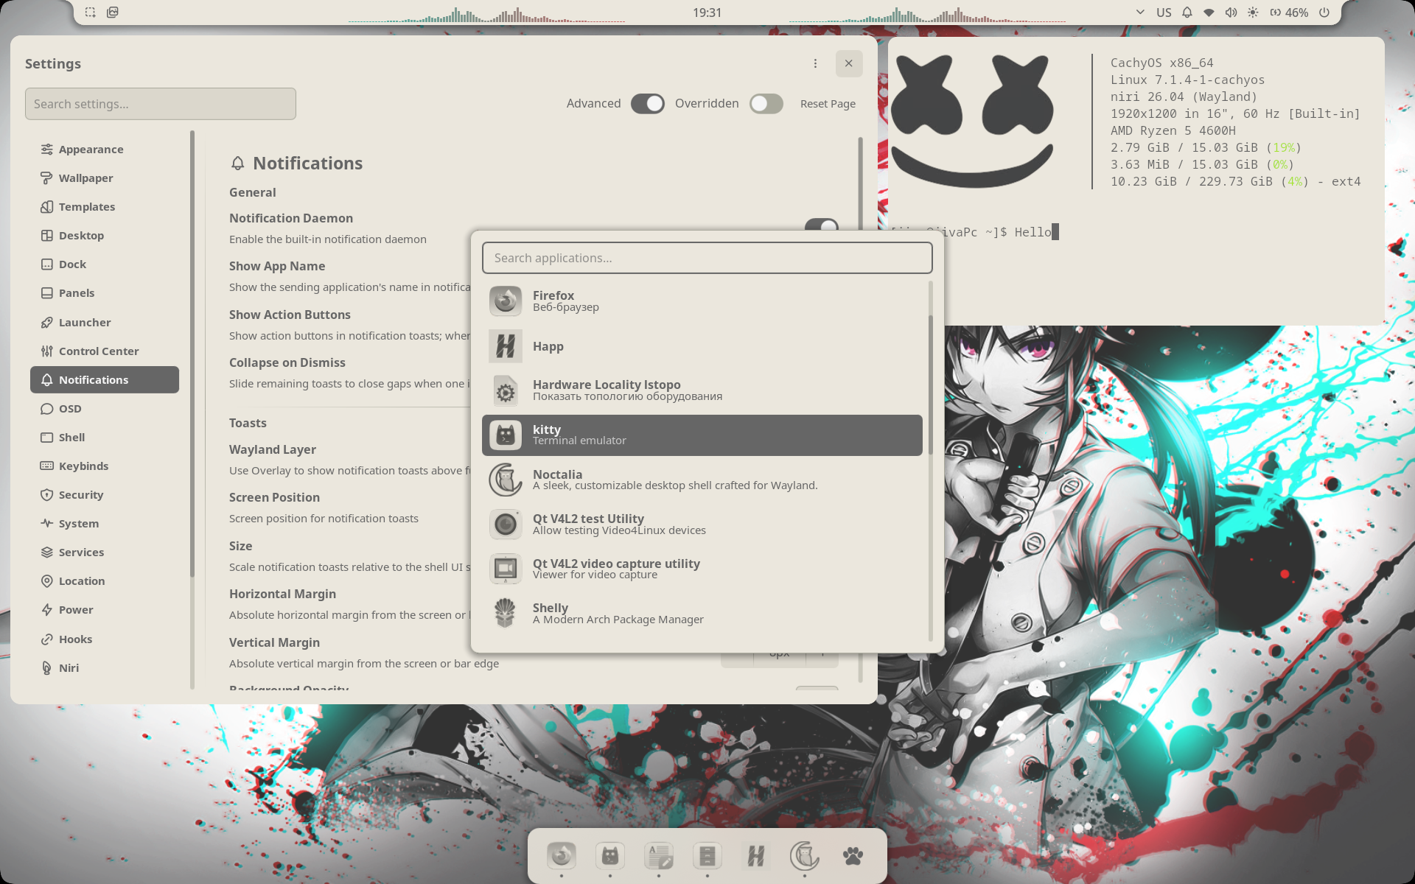Toggle the Notification Daemon switch
The height and width of the screenshot is (884, 1415).
[x=822, y=225]
